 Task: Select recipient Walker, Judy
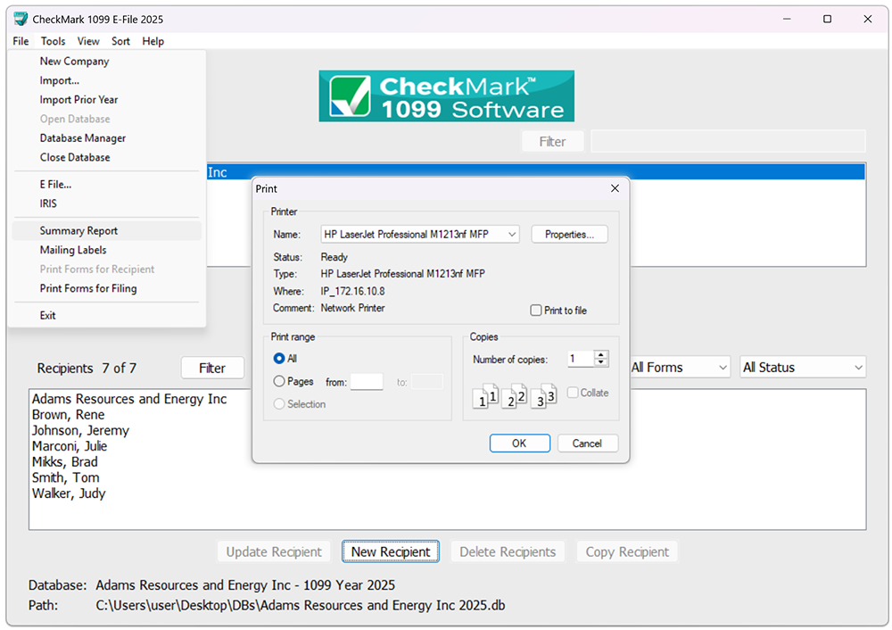[x=69, y=493]
